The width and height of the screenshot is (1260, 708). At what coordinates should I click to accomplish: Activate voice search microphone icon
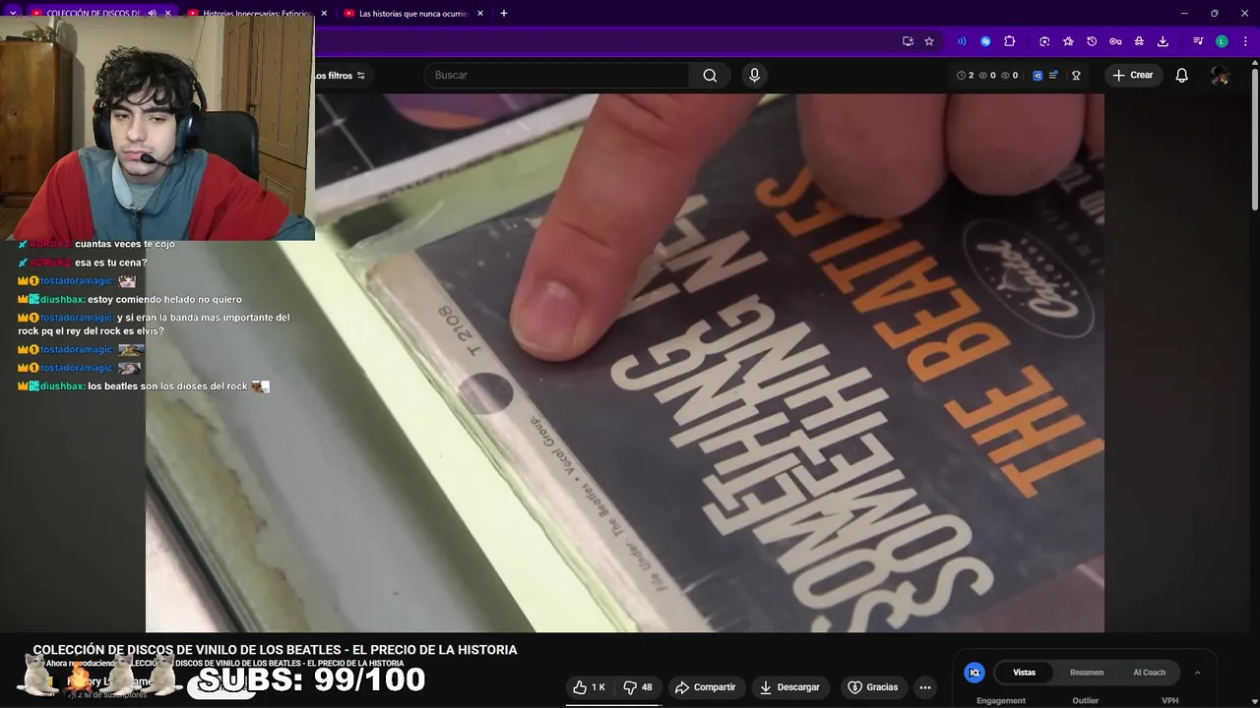[x=754, y=76]
